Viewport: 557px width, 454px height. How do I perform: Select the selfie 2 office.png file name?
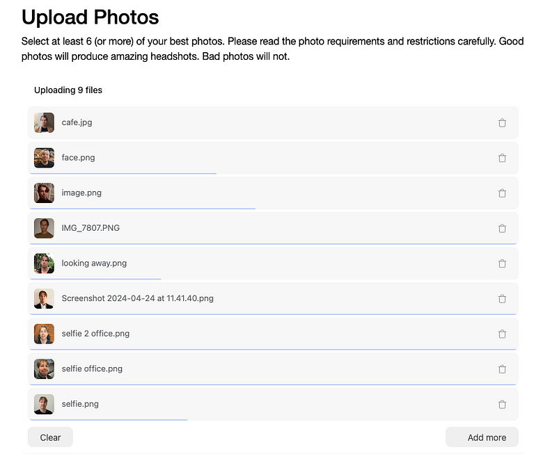tap(95, 334)
